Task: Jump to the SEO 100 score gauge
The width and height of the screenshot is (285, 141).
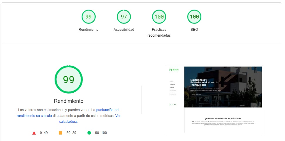Action: click(x=194, y=17)
